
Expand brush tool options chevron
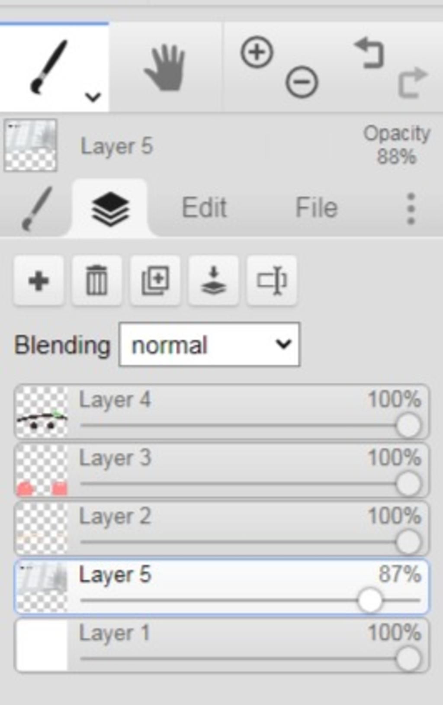[93, 97]
